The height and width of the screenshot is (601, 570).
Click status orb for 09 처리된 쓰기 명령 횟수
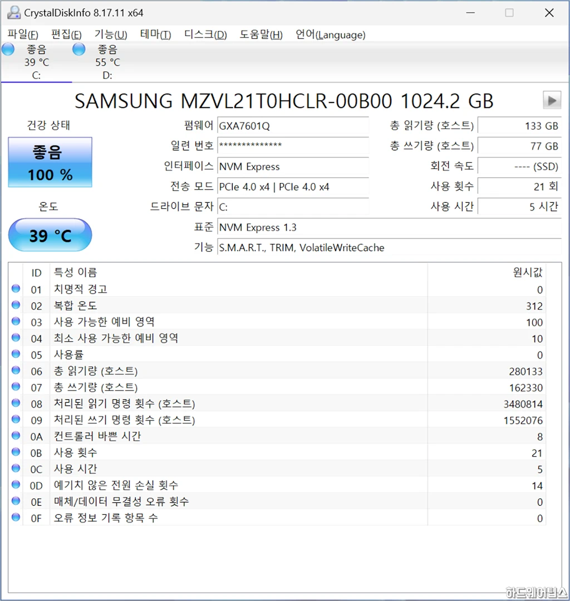pos(16,419)
